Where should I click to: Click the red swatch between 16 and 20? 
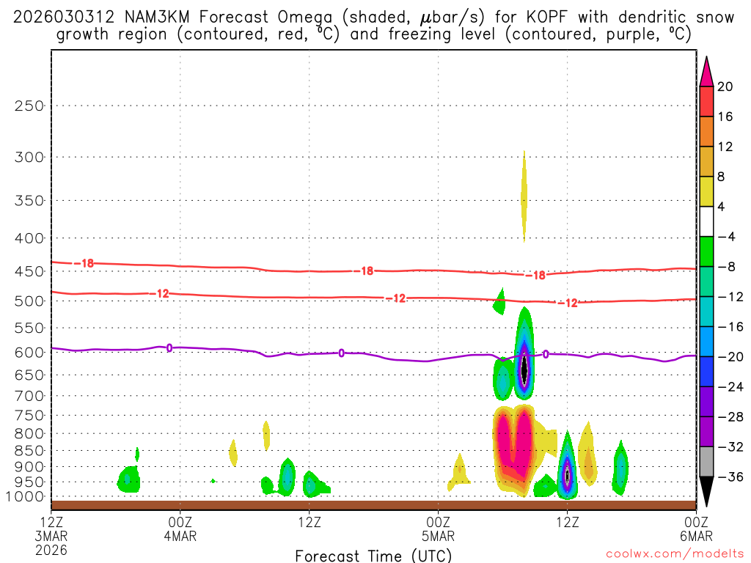(706, 101)
